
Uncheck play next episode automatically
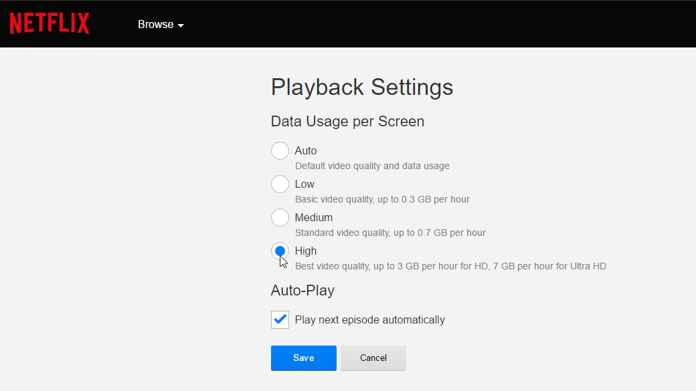[x=280, y=319]
